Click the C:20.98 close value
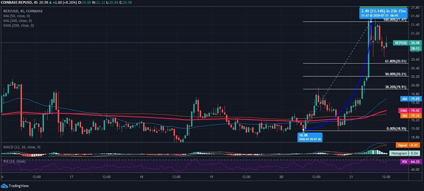 point(125,2)
